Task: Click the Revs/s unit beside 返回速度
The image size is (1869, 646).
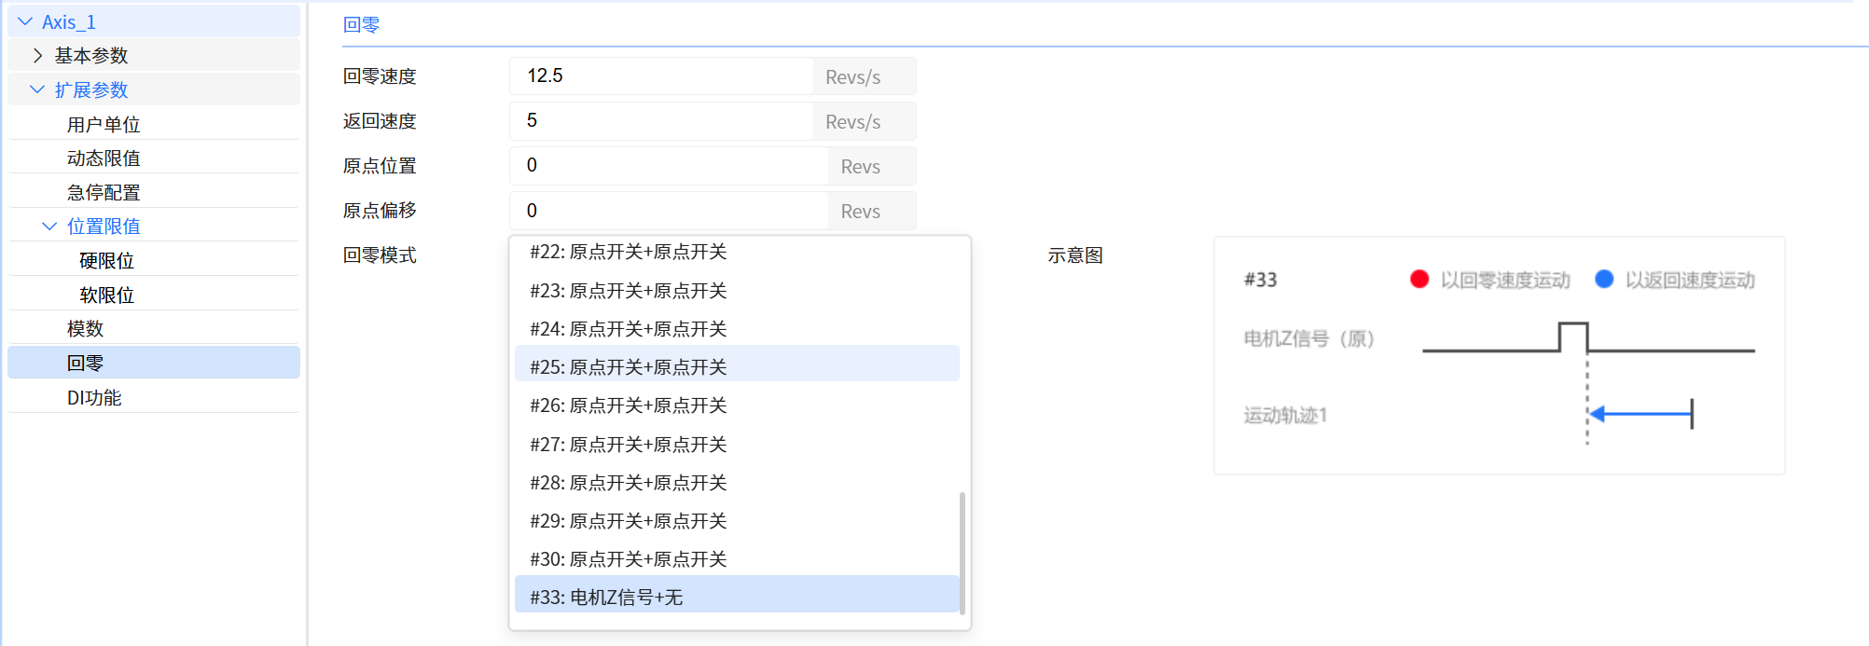Action: pyautogui.click(x=852, y=121)
